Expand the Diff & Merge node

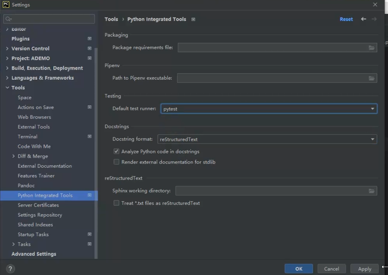(x=14, y=156)
